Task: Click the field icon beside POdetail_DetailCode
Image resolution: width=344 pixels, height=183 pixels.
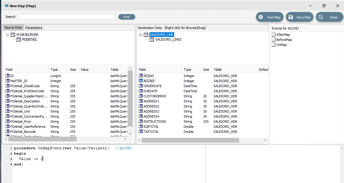Action: 7,86
